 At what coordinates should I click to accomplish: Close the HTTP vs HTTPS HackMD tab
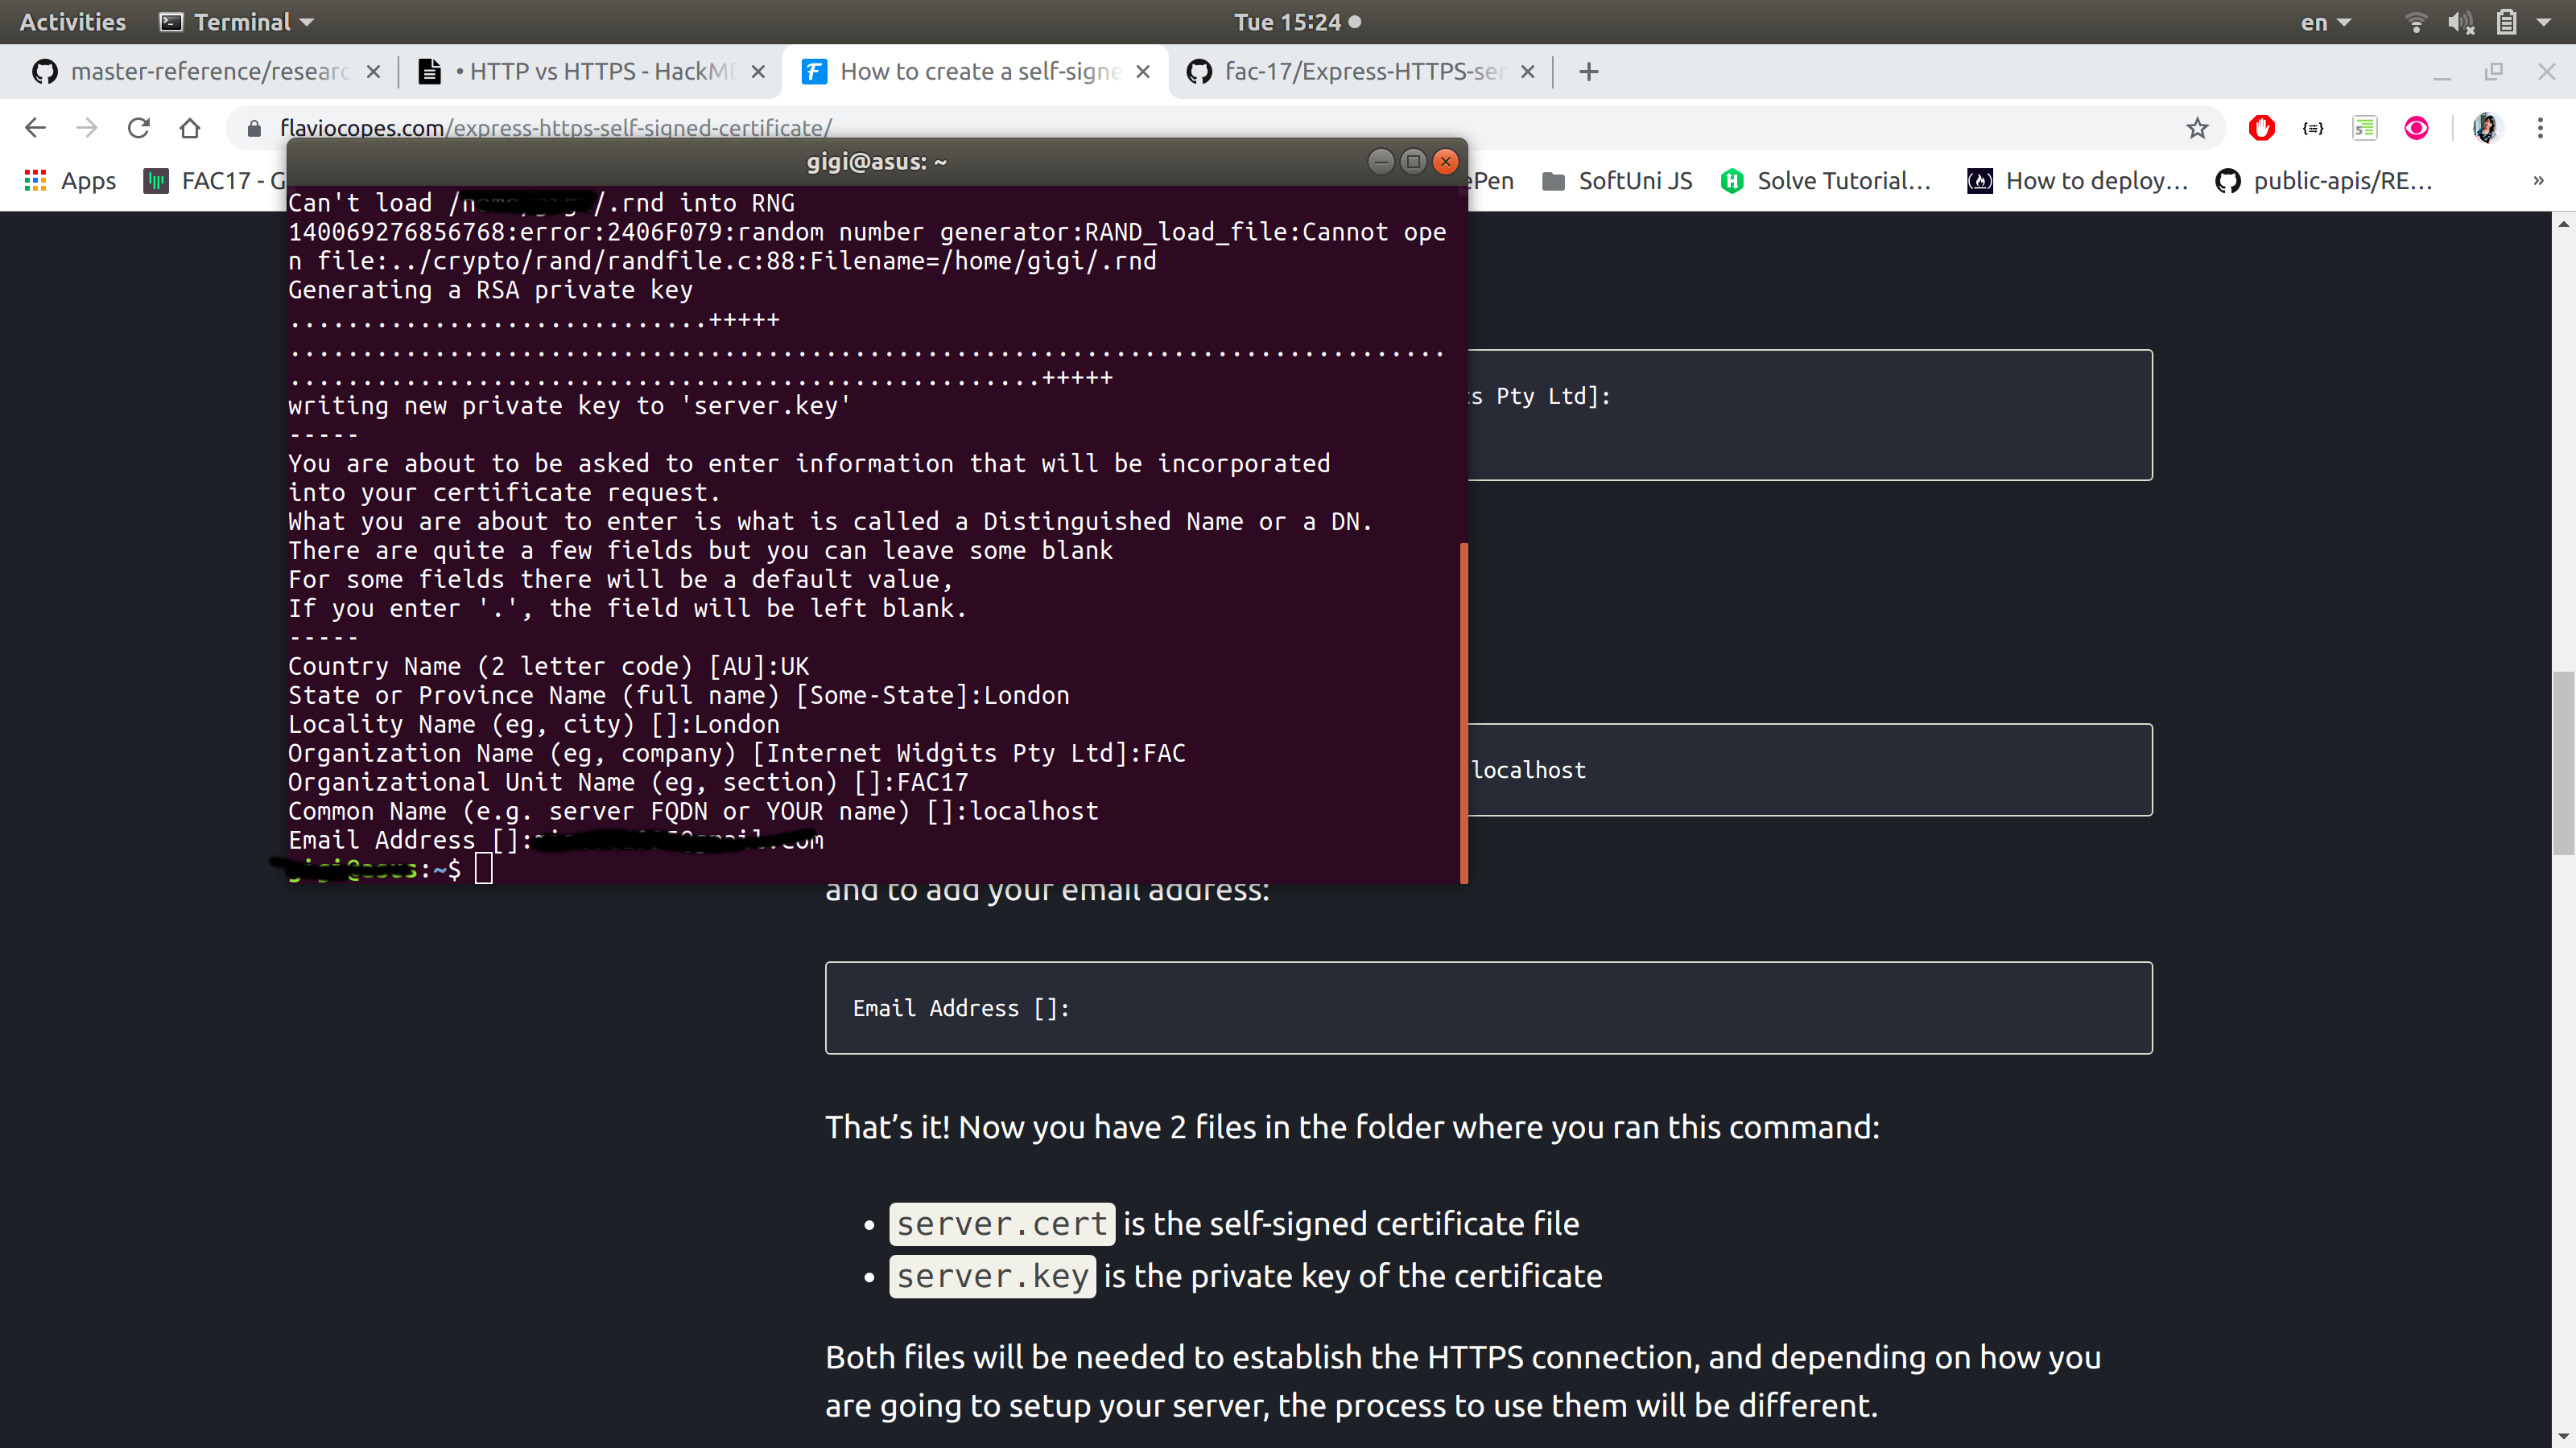pyautogui.click(x=758, y=72)
